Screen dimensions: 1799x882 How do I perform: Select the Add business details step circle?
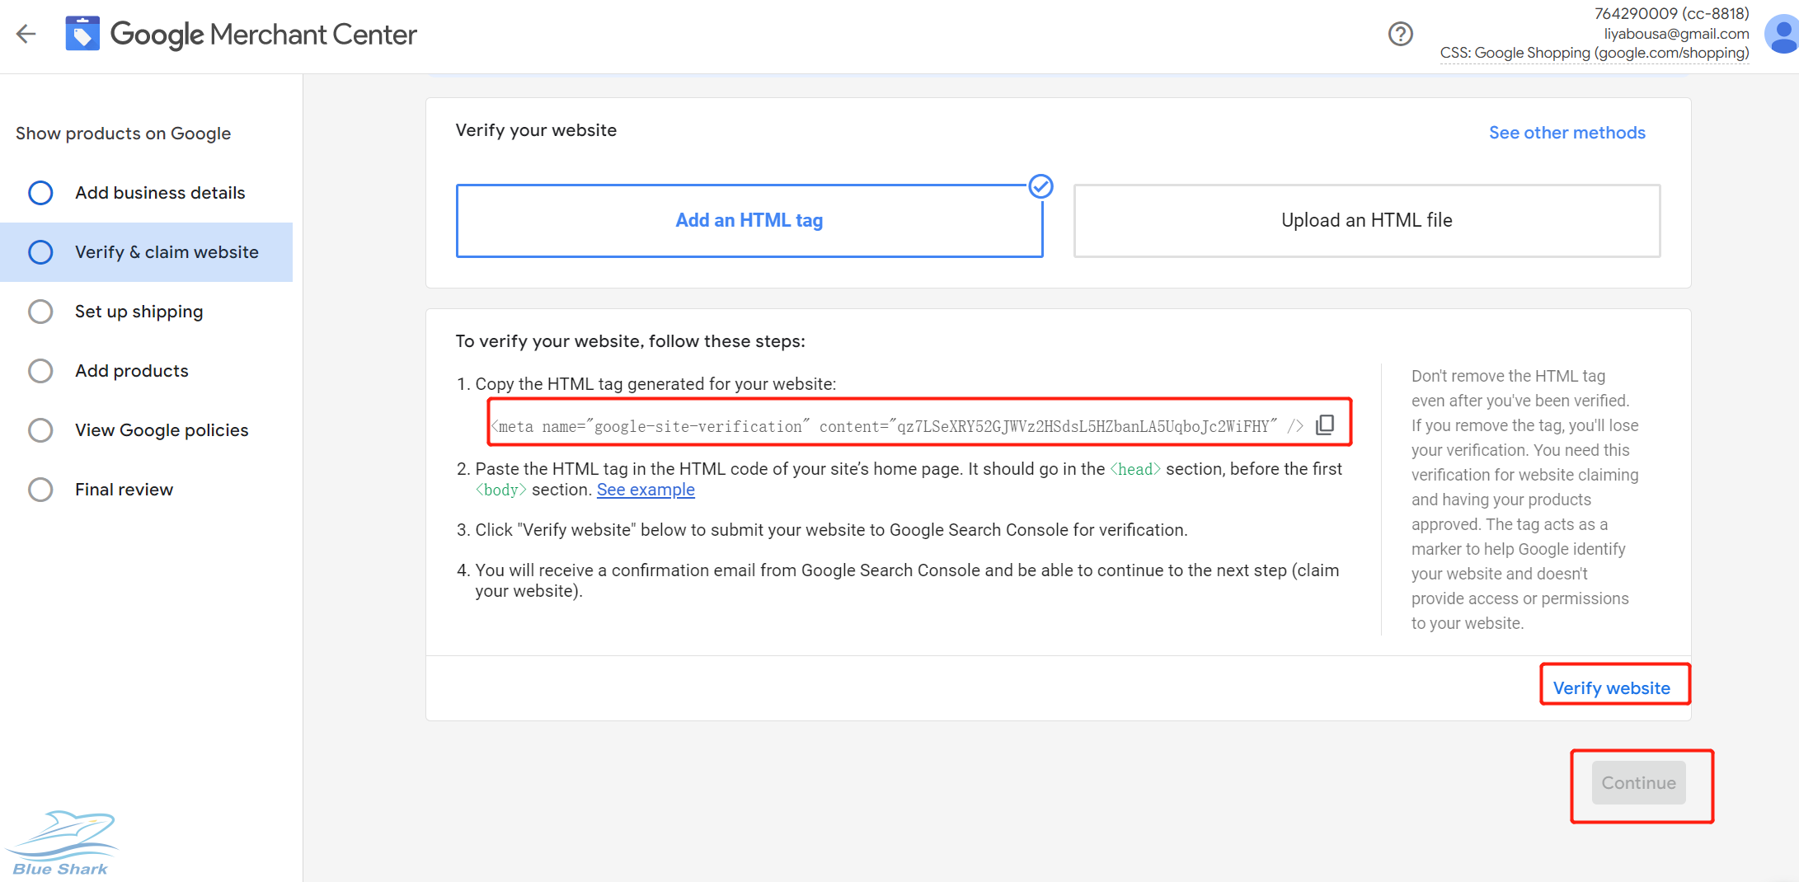[x=40, y=193]
